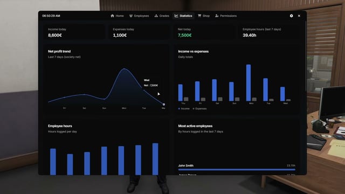The height and width of the screenshot is (194, 345).
Task: Click John Smith's 23.70h hours value
Action: tap(291, 165)
